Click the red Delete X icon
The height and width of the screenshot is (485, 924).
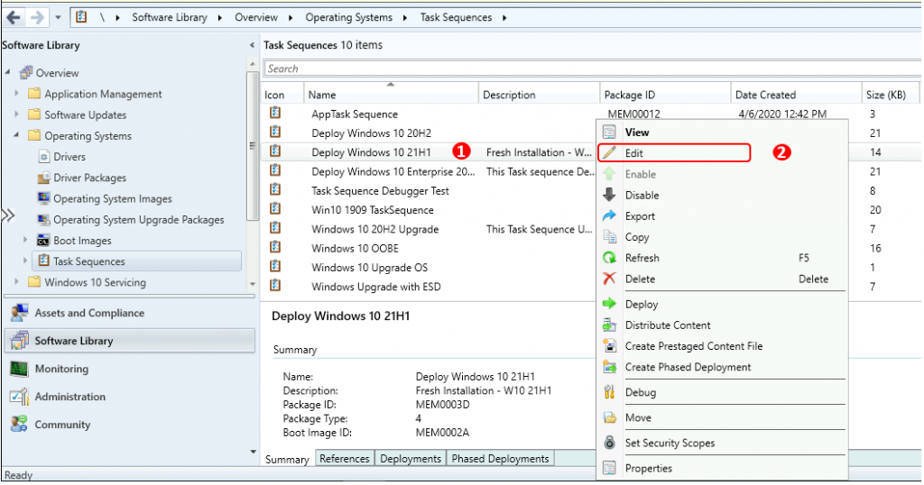(x=609, y=279)
